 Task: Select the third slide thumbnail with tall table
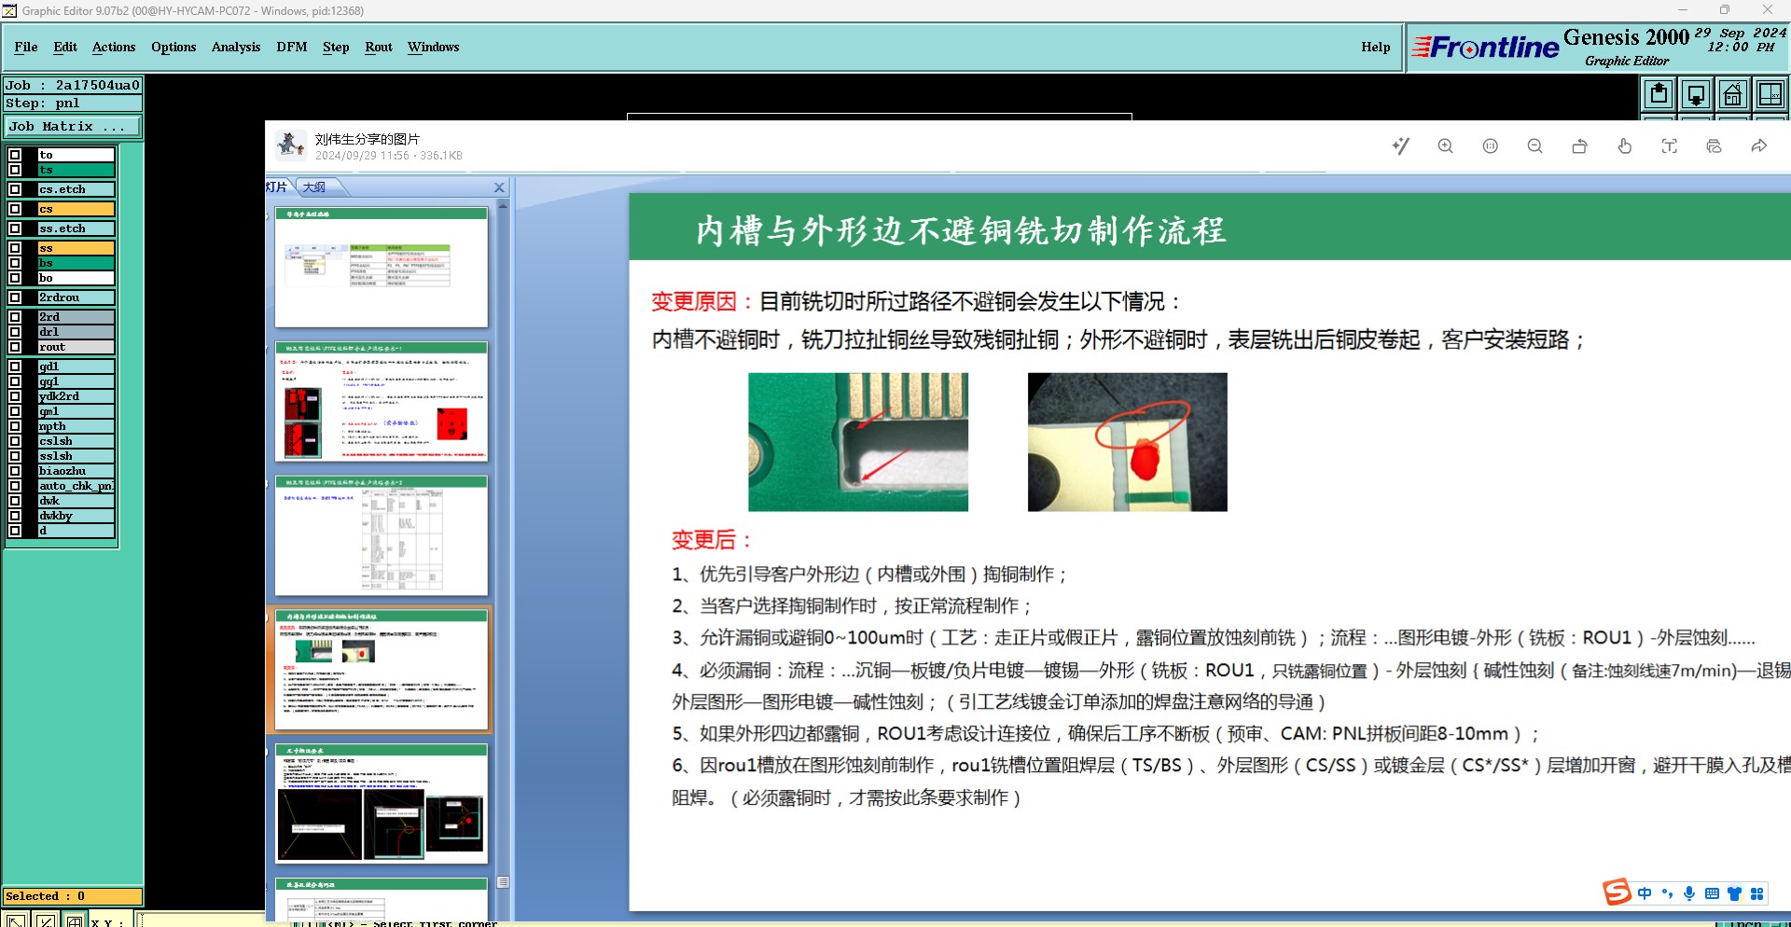(382, 535)
